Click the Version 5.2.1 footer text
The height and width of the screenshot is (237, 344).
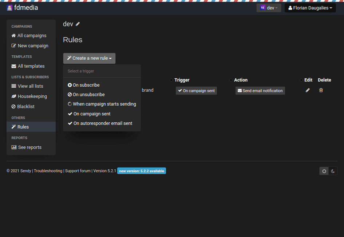[x=104, y=171]
